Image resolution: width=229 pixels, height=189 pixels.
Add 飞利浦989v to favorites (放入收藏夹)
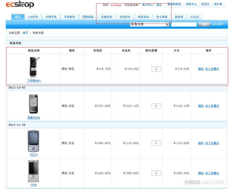coord(212,69)
